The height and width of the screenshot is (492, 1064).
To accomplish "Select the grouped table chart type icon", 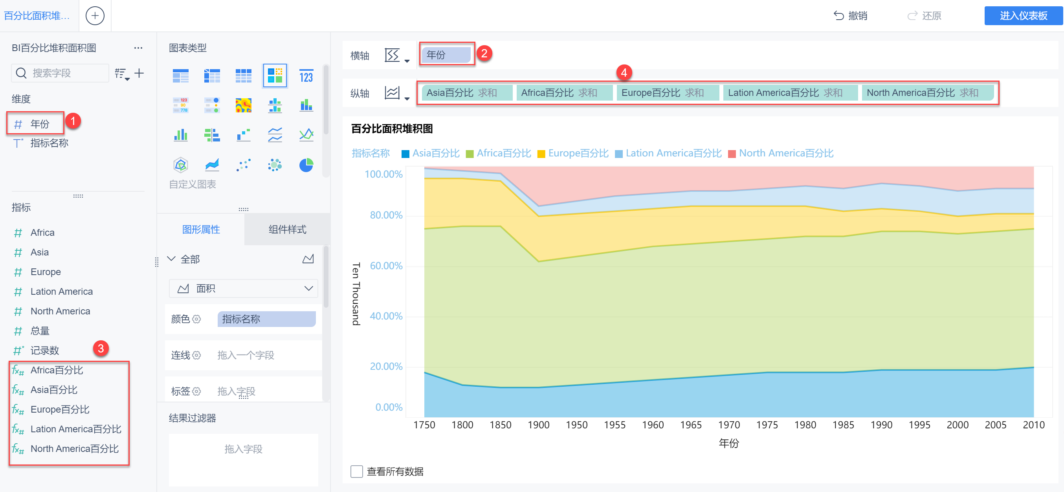I will pyautogui.click(x=180, y=76).
